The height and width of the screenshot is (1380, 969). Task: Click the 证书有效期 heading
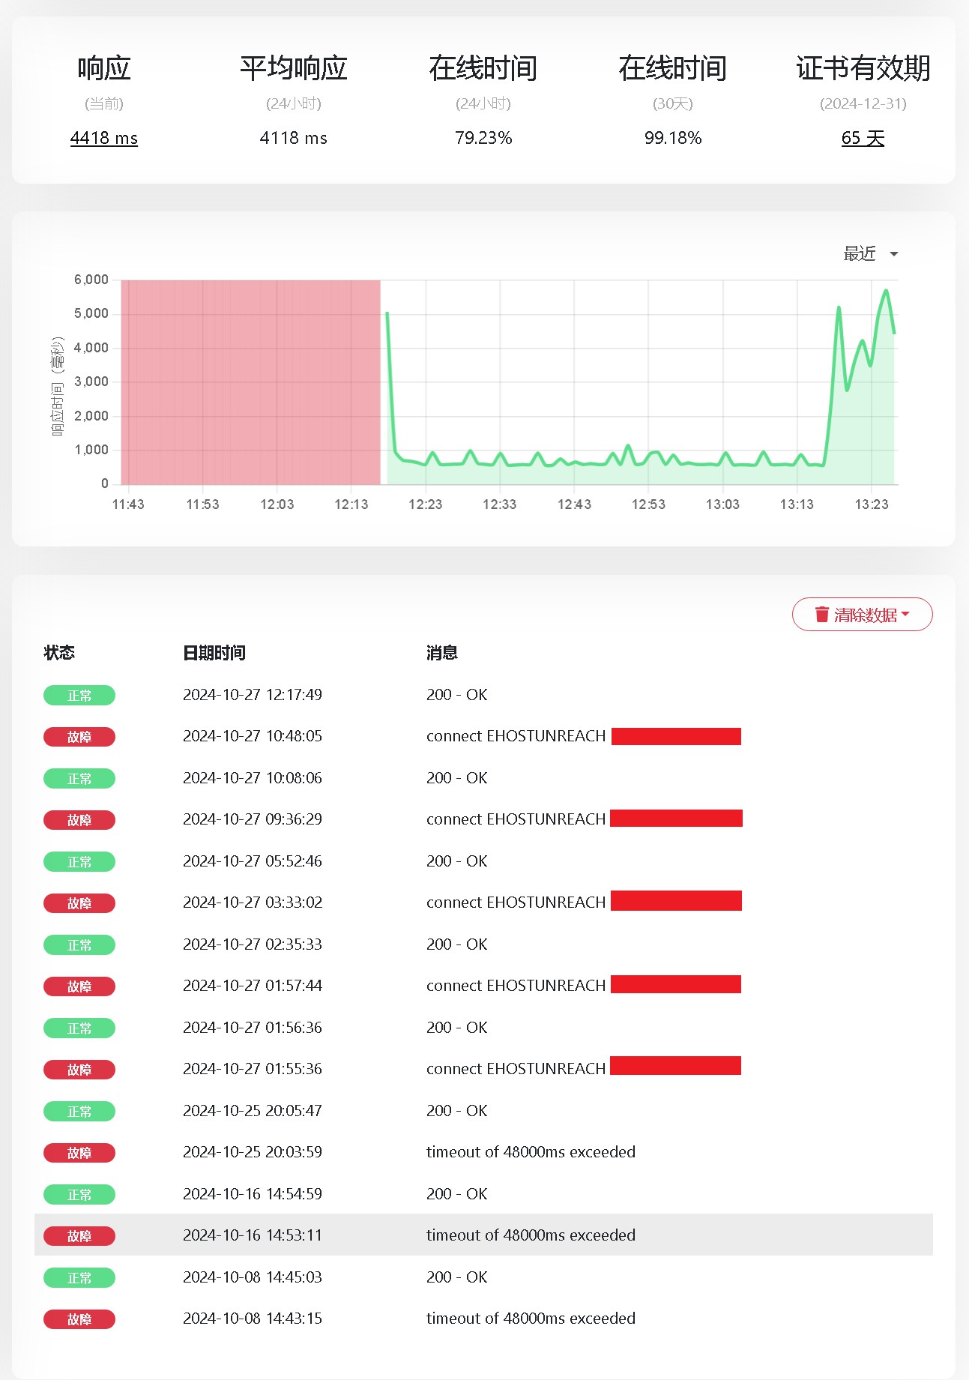coord(863,68)
